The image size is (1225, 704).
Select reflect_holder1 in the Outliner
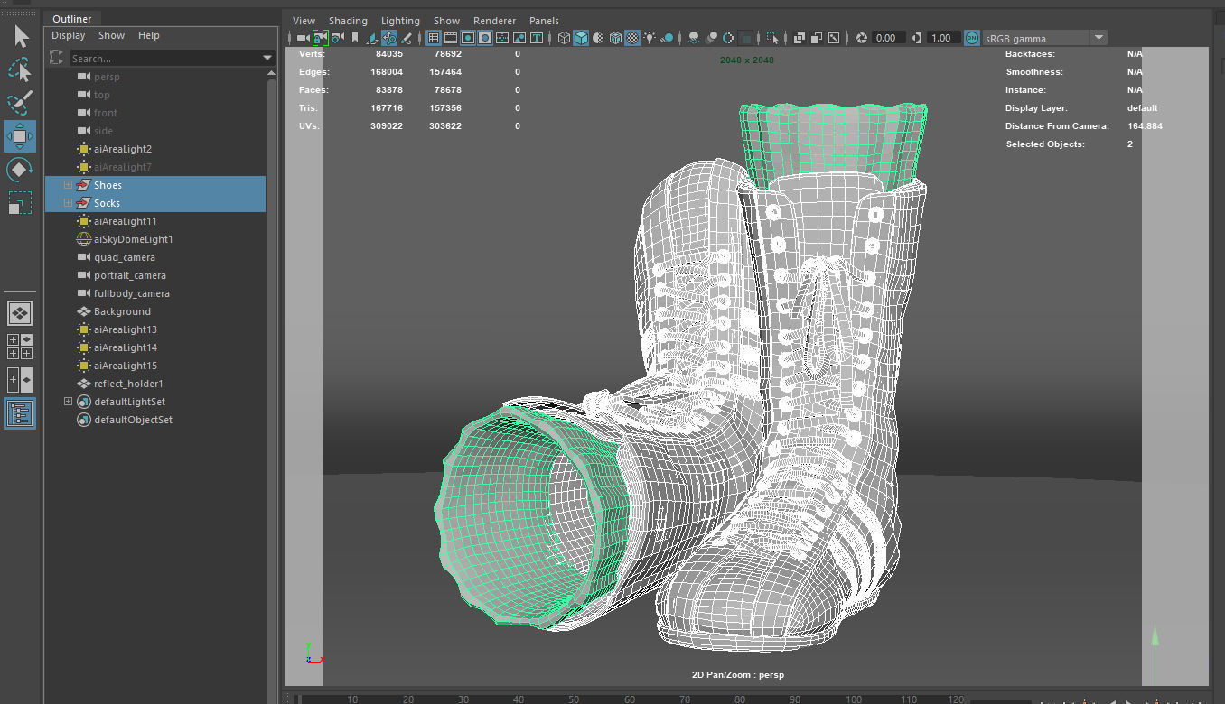tap(128, 384)
